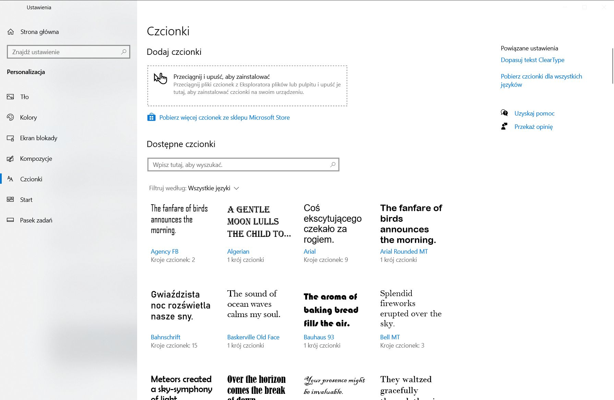Select Pasek zadań in the sidebar
614x400 pixels.
35,220
